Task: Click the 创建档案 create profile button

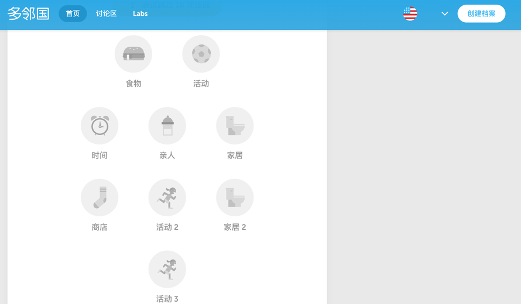Action: [x=481, y=13]
